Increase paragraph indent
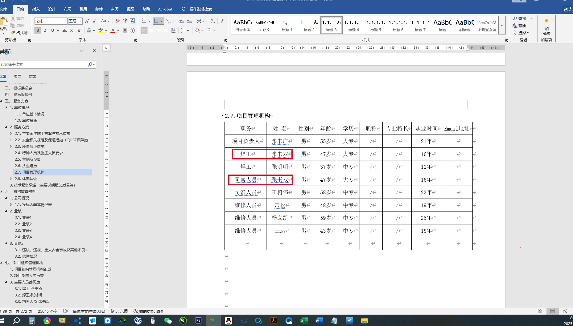This screenshot has width=573, height=326. pos(189,21)
